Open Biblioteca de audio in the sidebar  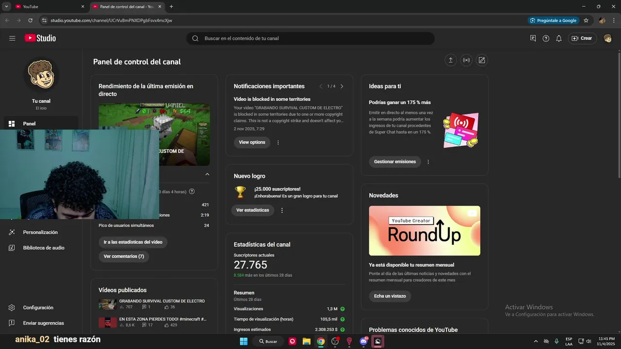pos(41,248)
